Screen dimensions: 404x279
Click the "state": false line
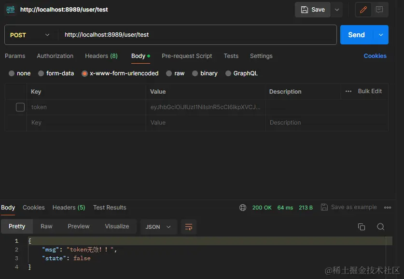pyautogui.click(x=66, y=258)
